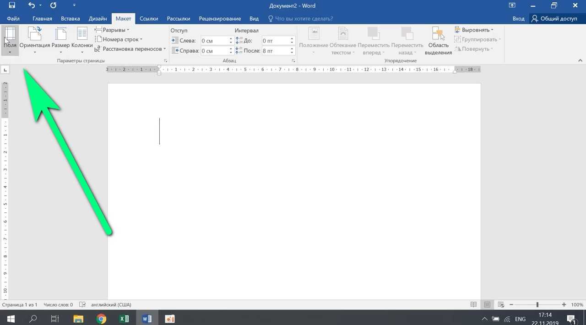586x325 pixels.
Task: Switch to Print Layout view icon
Action: click(487, 304)
